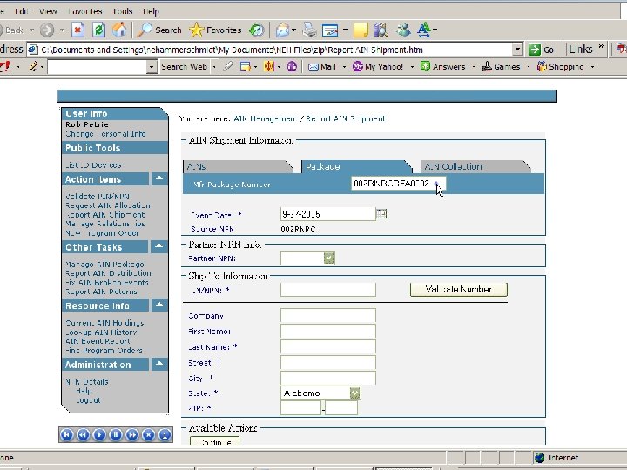This screenshot has width=627, height=470.
Task: Open browser History icon
Action: click(256, 30)
